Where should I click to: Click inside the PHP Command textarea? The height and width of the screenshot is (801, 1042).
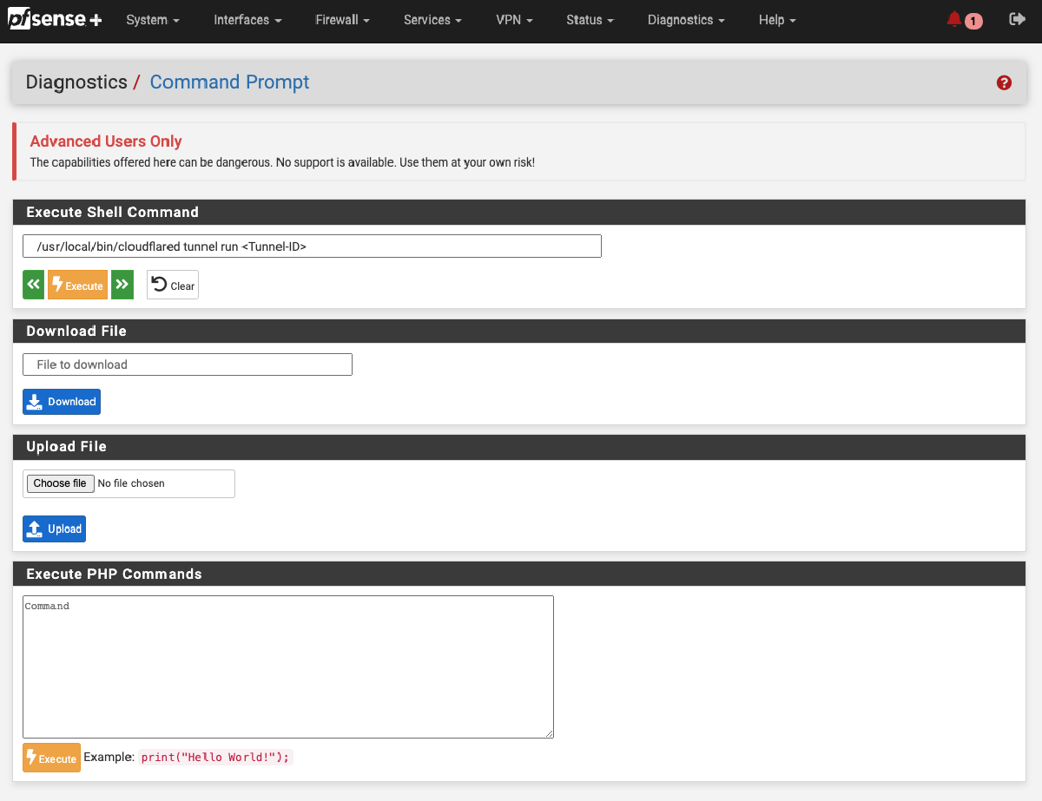click(287, 666)
